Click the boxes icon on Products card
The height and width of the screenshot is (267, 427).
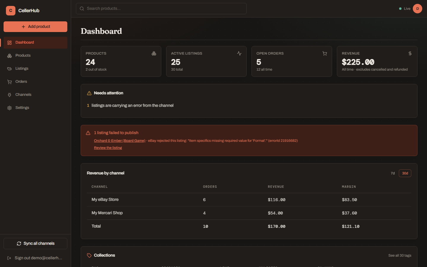pos(154,53)
